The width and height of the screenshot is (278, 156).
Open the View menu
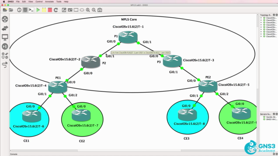click(31, 2)
